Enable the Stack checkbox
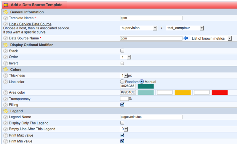237x144 pixels. click(x=122, y=51)
